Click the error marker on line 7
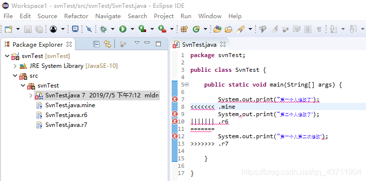This screenshot has height=181, width=366. [175, 99]
